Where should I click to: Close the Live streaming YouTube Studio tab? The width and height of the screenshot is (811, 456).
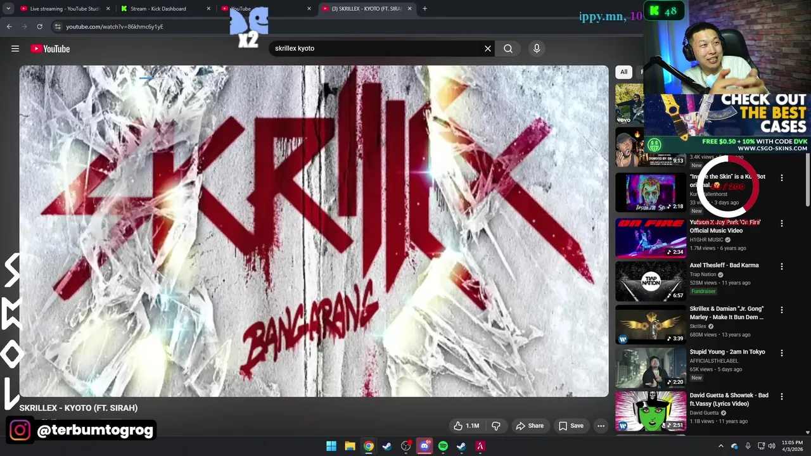[x=108, y=9]
